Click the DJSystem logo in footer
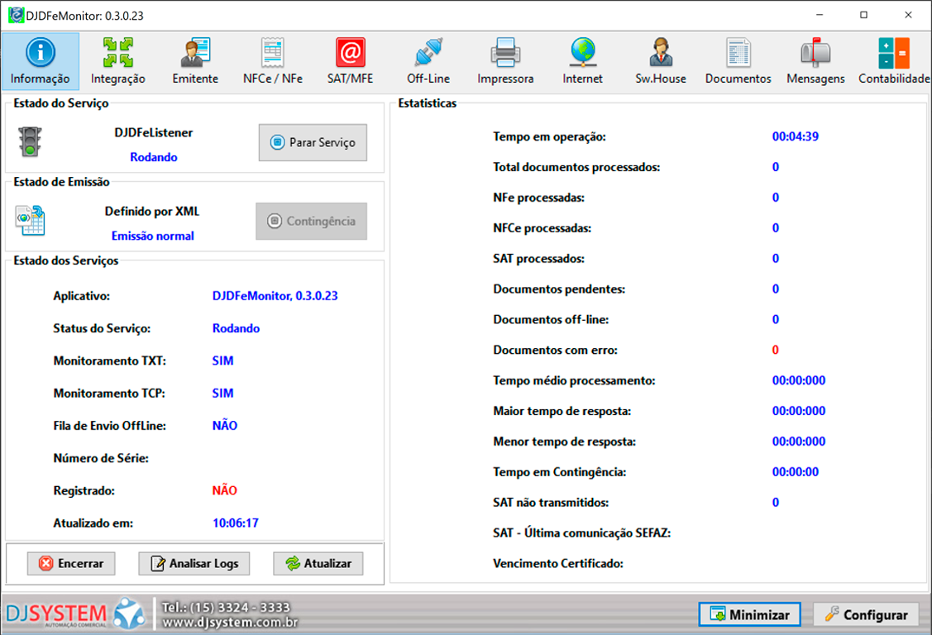 [x=76, y=614]
